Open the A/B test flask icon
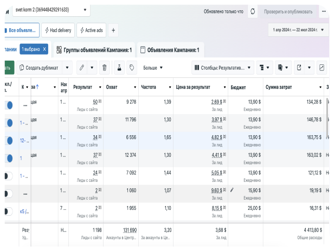The width and height of the screenshot is (334, 251). (118, 68)
